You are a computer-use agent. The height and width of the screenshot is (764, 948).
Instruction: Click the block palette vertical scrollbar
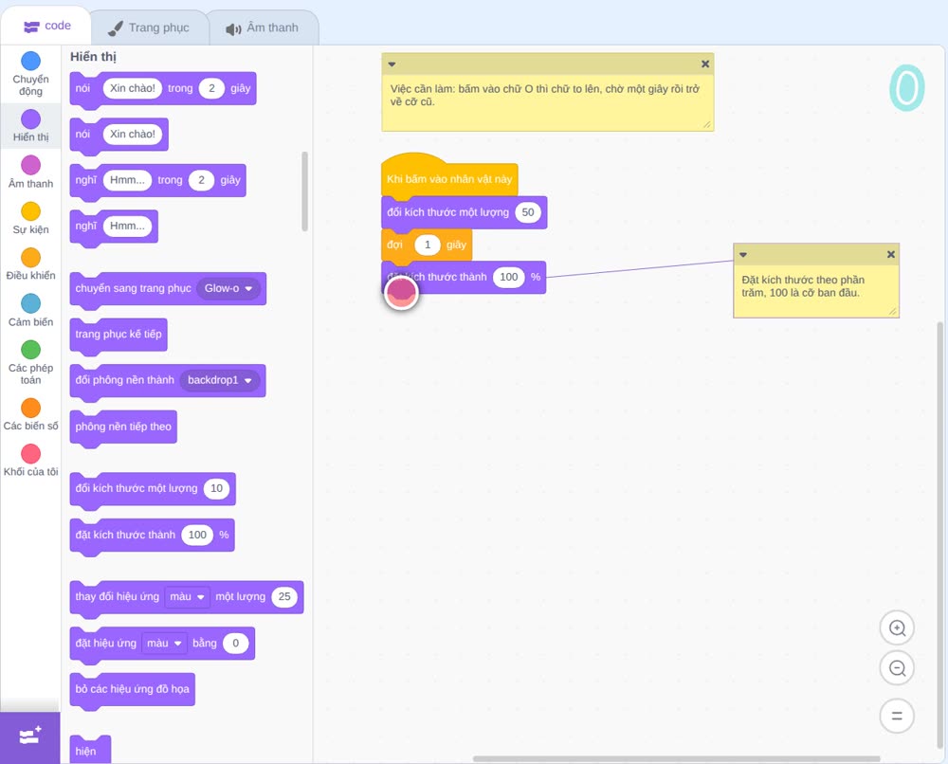(304, 191)
